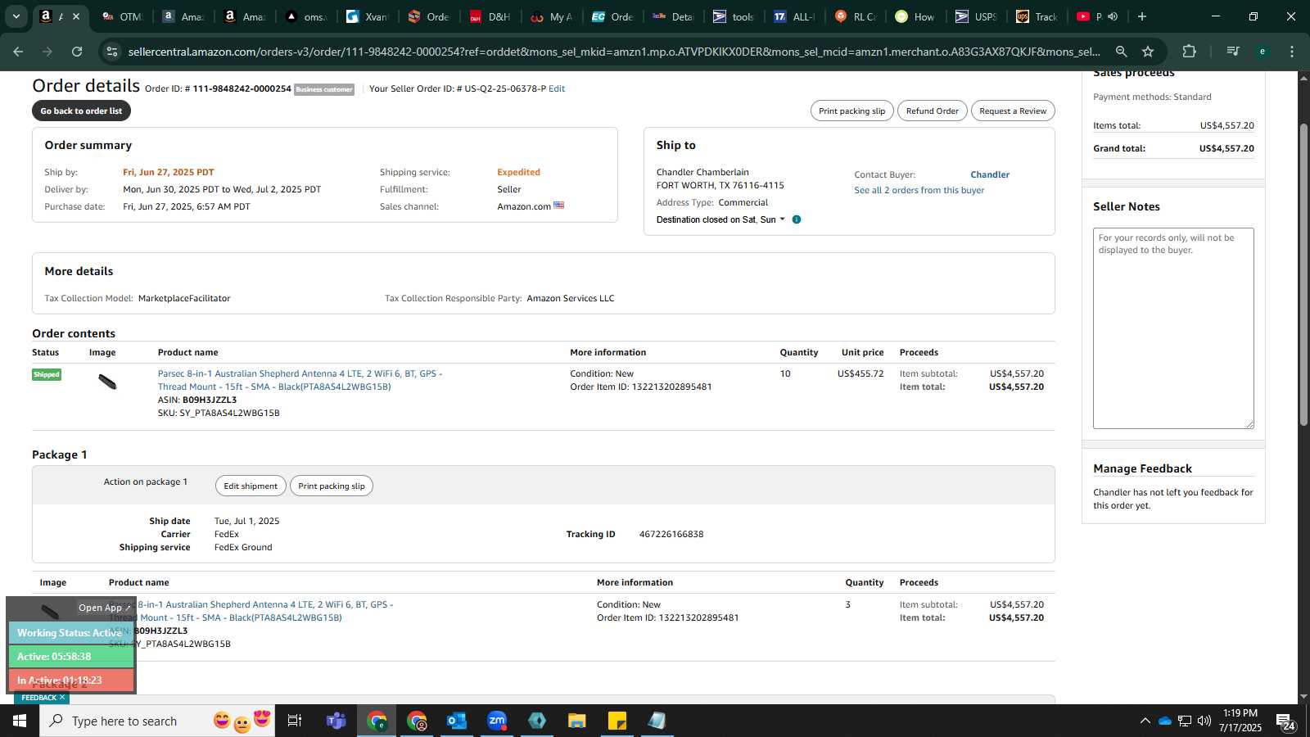This screenshot has width=1310, height=737.
Task: Click the info icon beside destination closed
Action: point(797,219)
